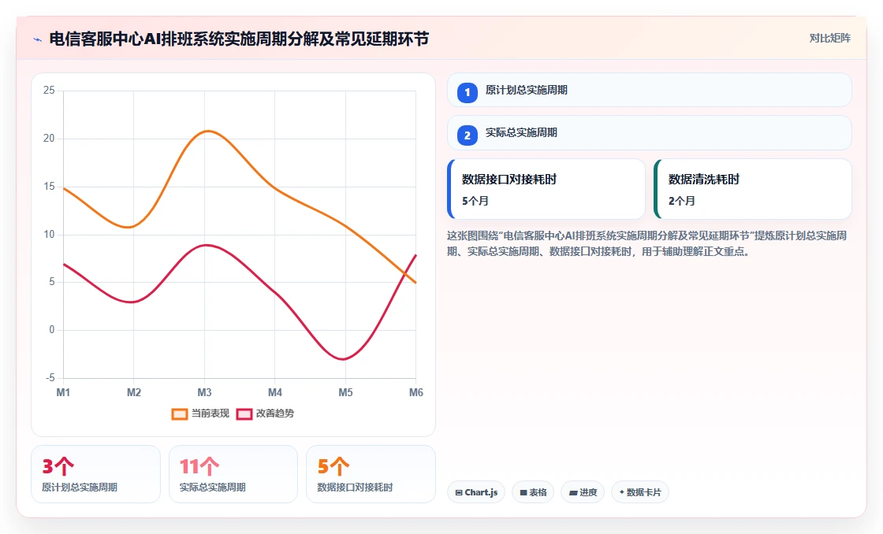This screenshot has width=883, height=534.
Task: Click the M6 axis label
Action: coord(416,393)
